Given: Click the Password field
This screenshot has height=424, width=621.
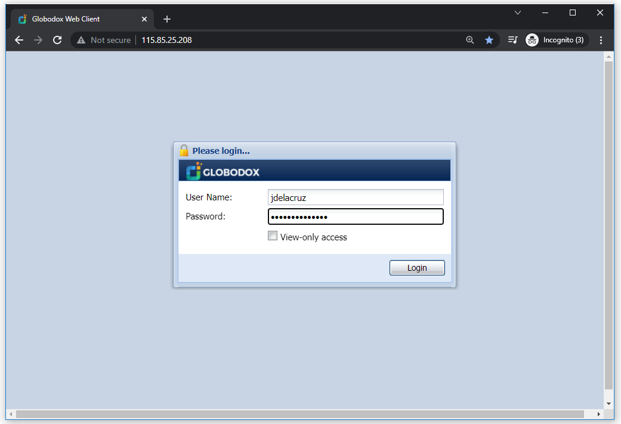Looking at the screenshot, I should click(356, 216).
